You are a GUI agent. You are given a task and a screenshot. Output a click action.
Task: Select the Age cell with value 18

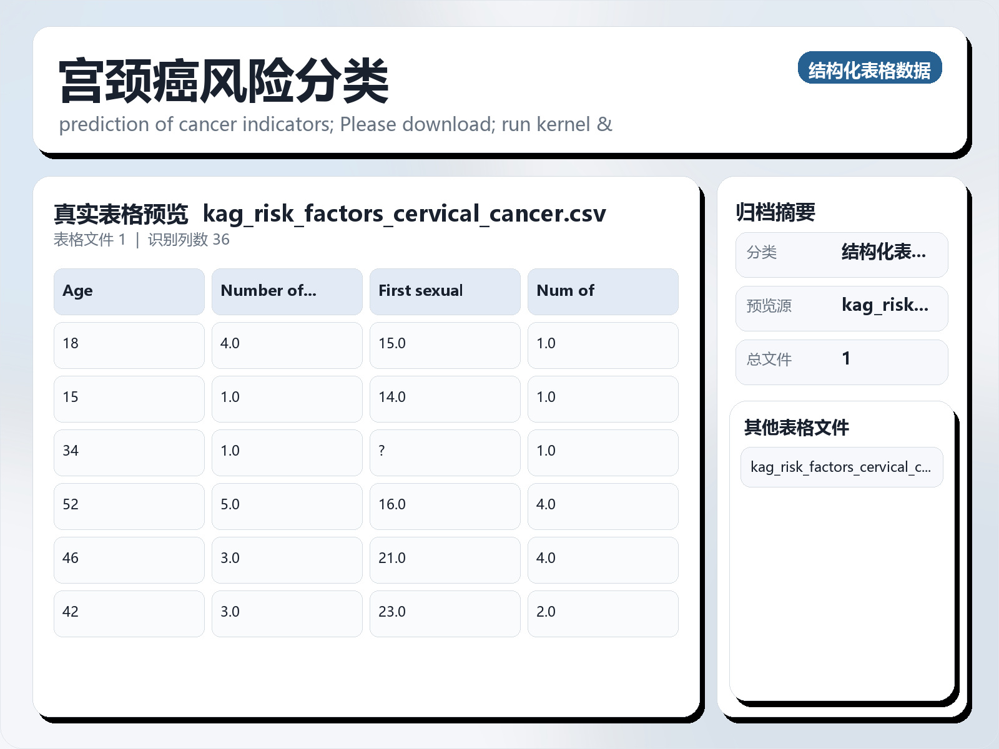click(x=129, y=345)
